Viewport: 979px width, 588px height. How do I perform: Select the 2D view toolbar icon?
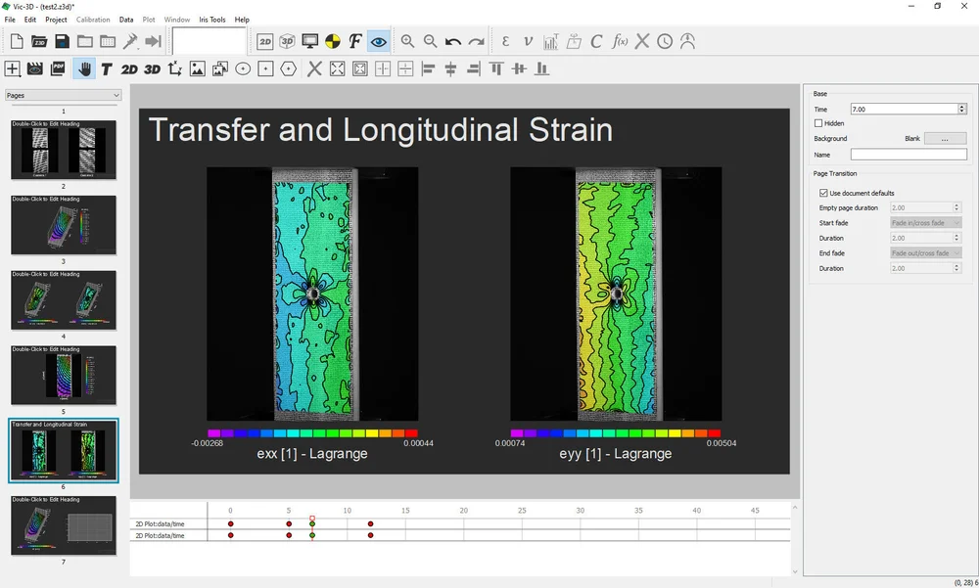coord(264,41)
